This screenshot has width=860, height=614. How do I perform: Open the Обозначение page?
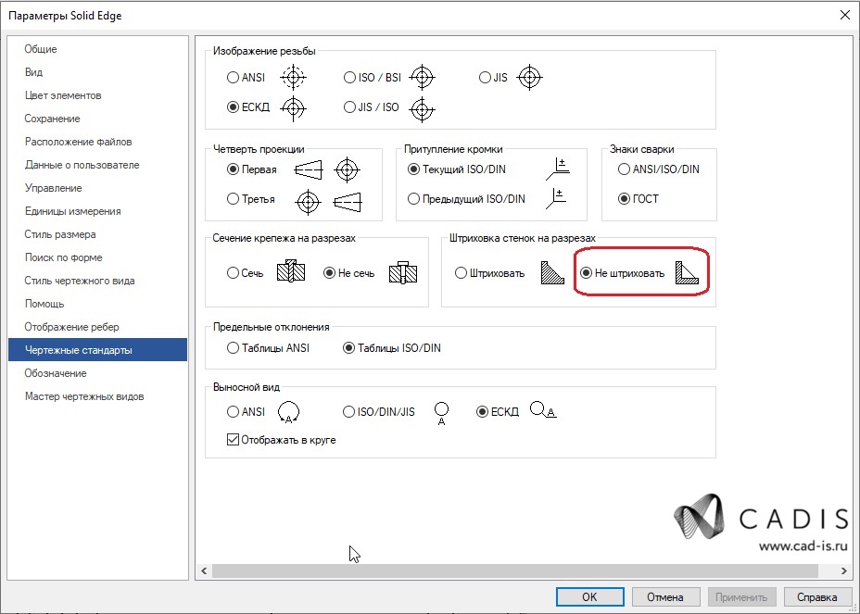pyautogui.click(x=97, y=373)
